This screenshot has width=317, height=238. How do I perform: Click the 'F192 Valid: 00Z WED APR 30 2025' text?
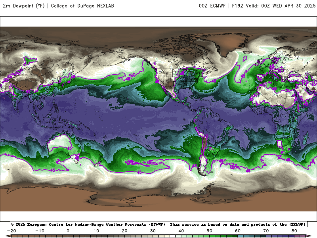274,6
